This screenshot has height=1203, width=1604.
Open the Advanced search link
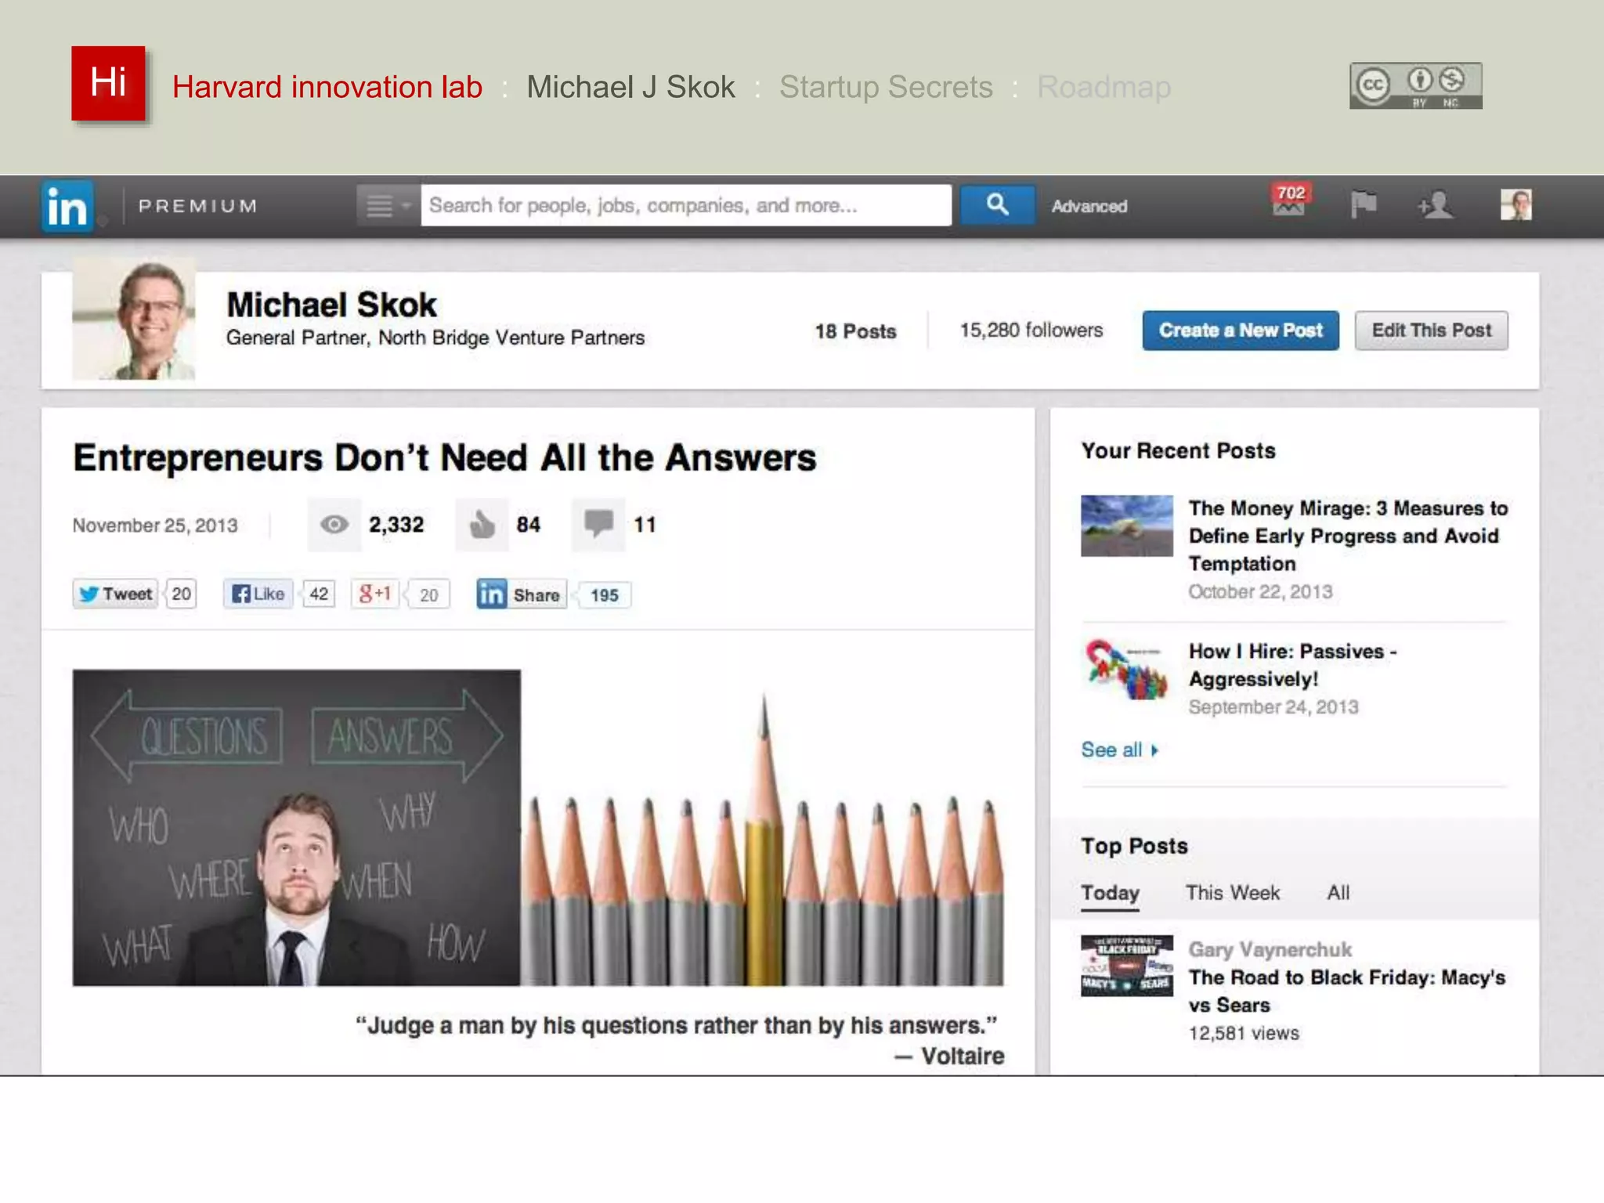click(1089, 207)
